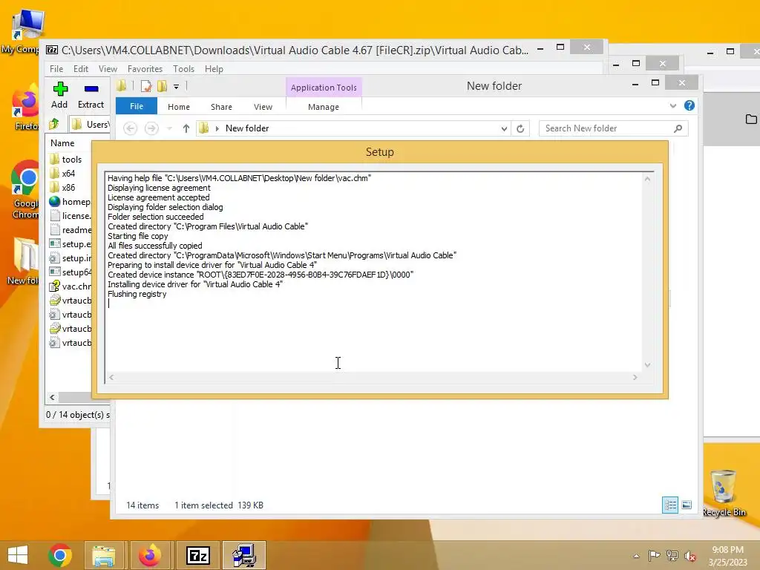This screenshot has height=570, width=760.
Task: Click the Up arrow in Explorer
Action: 186,128
